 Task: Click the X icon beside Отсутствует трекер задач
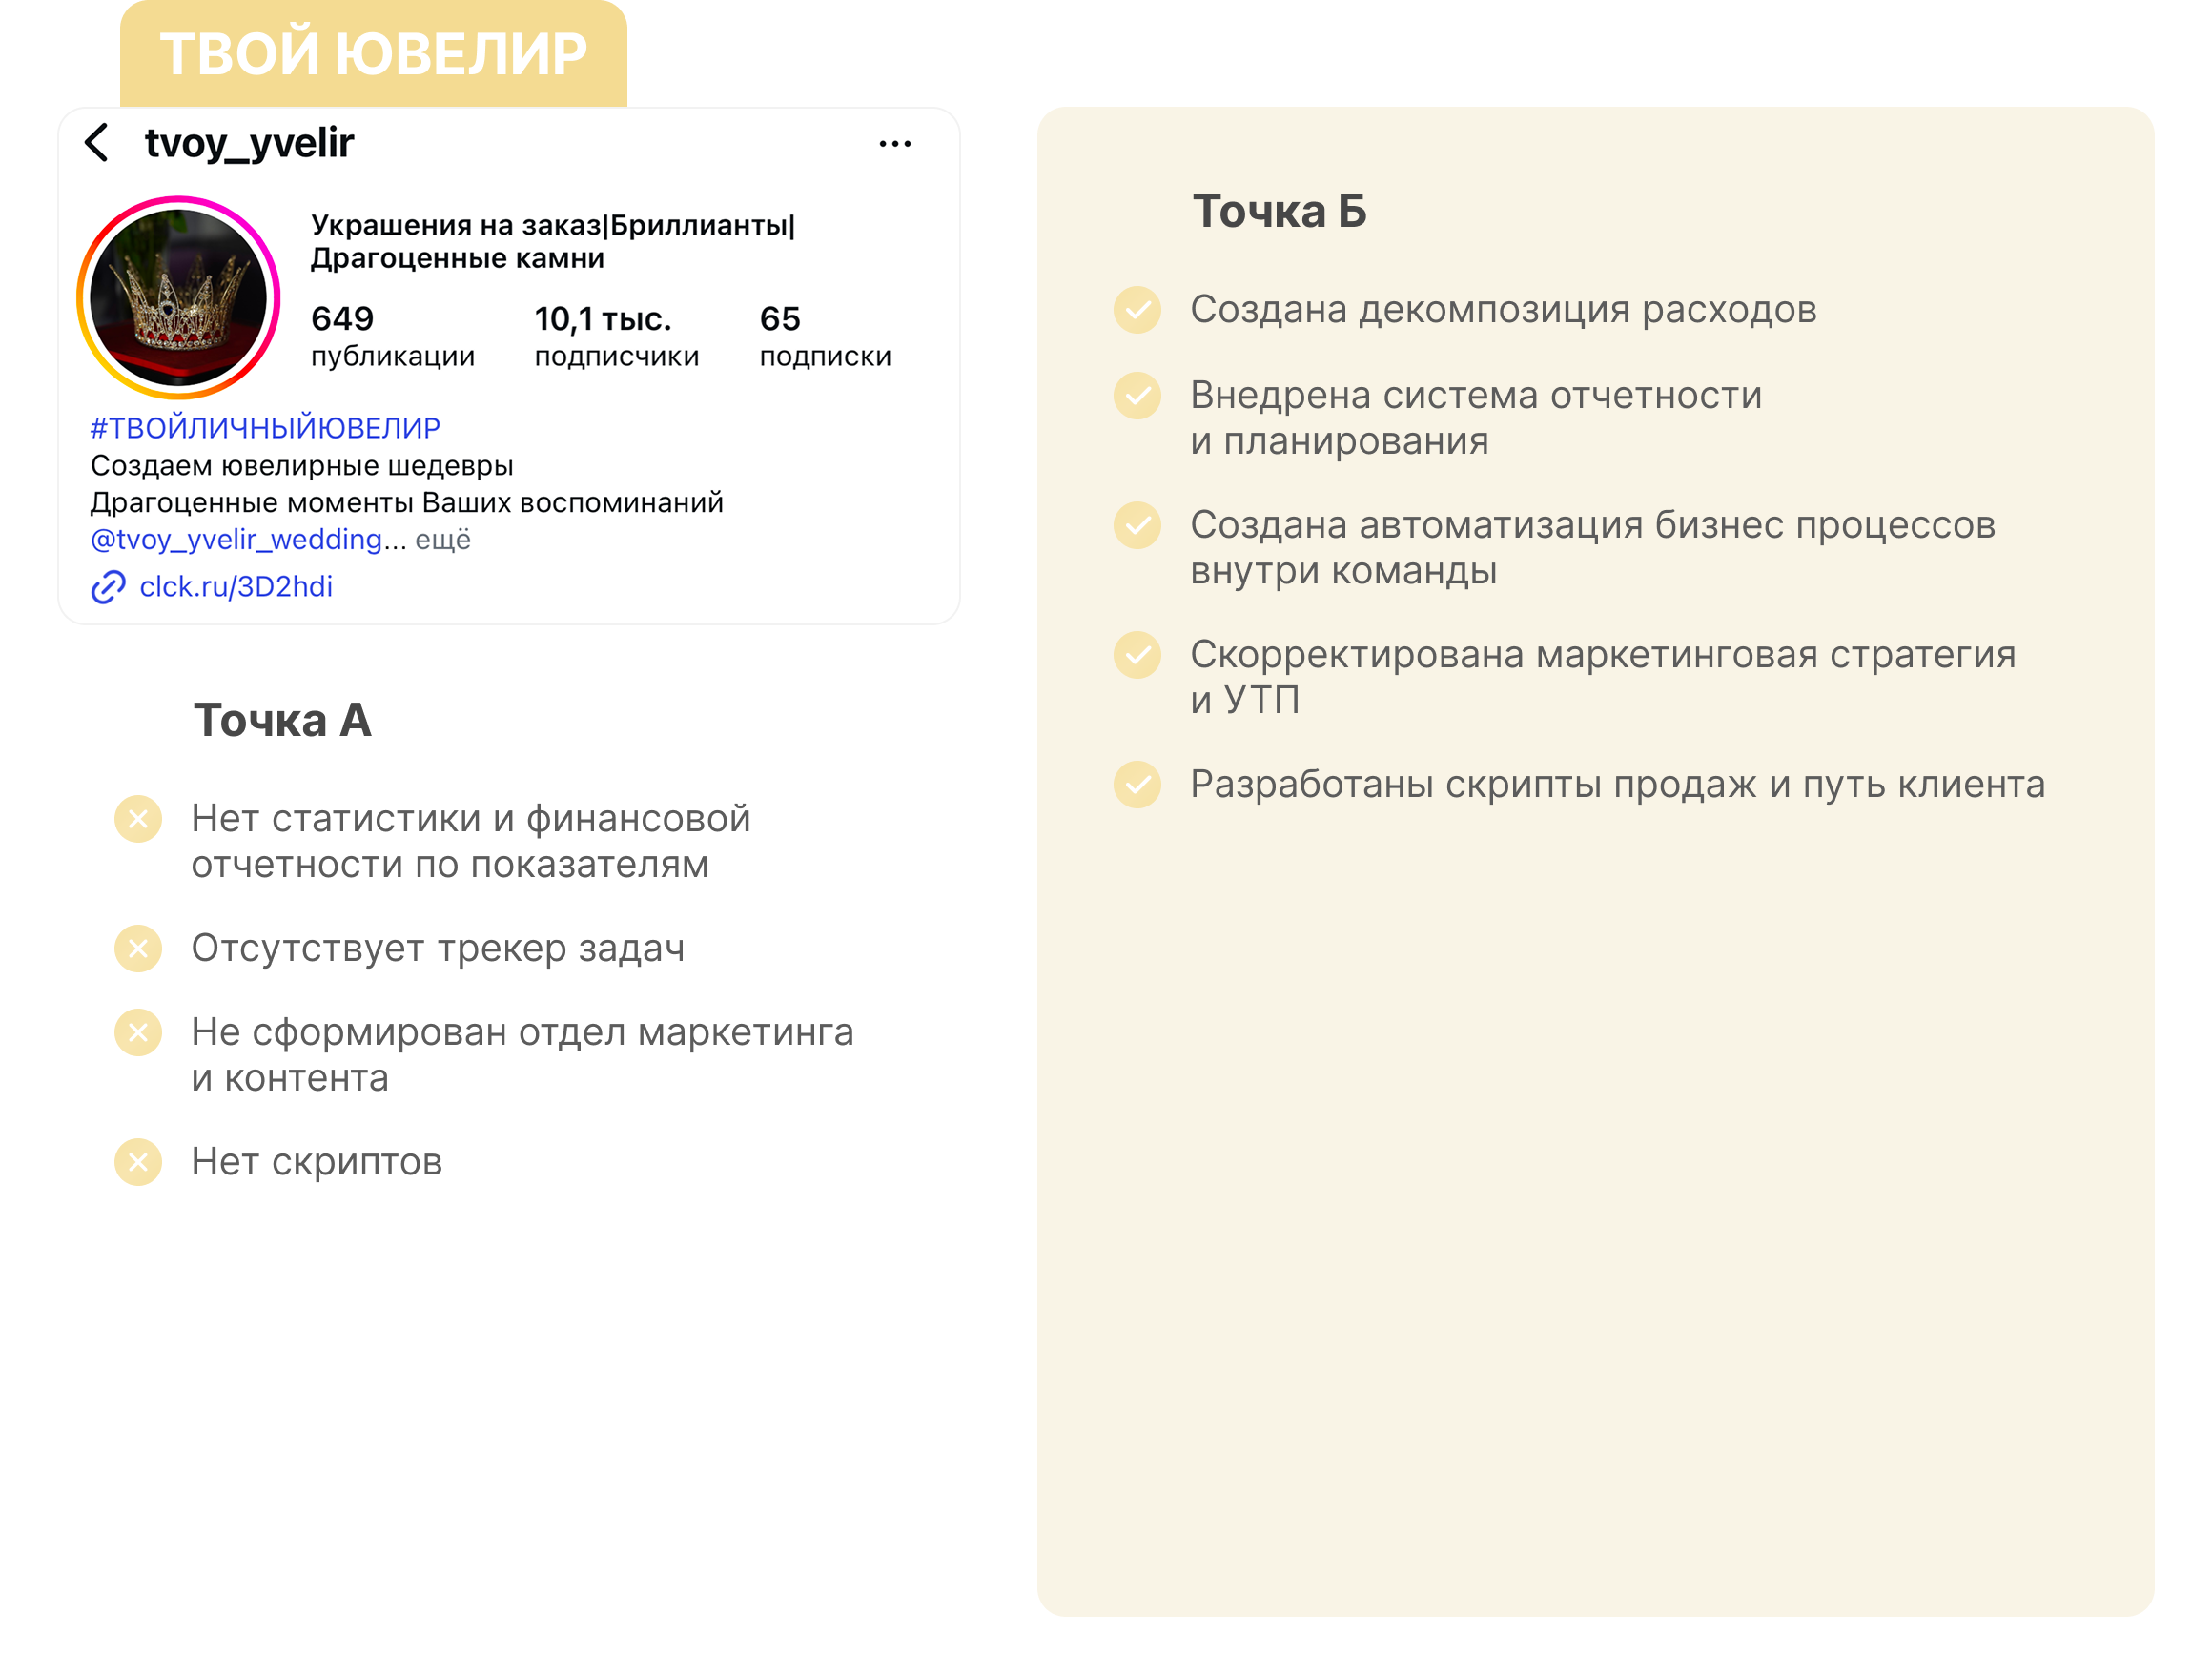point(138,948)
